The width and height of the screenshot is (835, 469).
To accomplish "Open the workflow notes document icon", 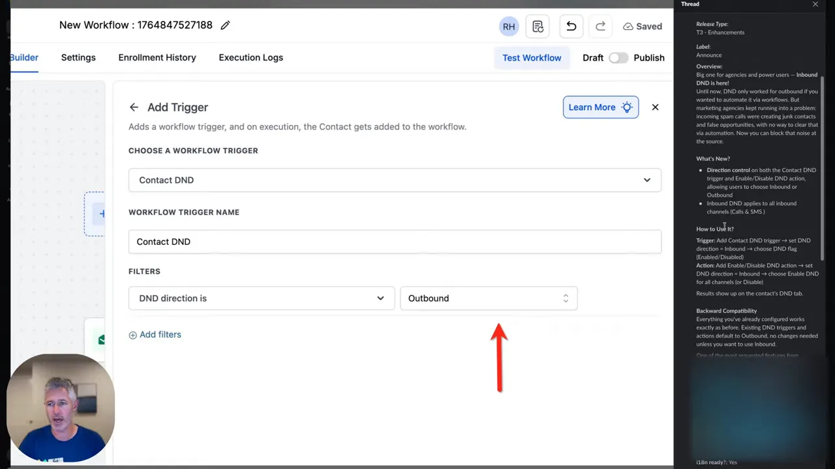I will point(538,27).
